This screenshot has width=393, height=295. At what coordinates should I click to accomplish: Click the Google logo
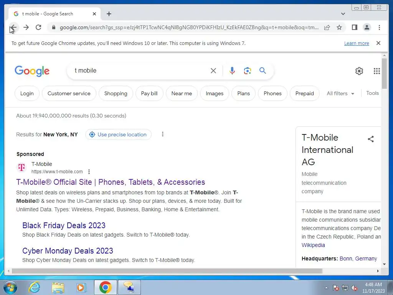32,71
